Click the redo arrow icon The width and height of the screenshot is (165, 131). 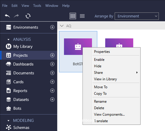(x=16, y=16)
